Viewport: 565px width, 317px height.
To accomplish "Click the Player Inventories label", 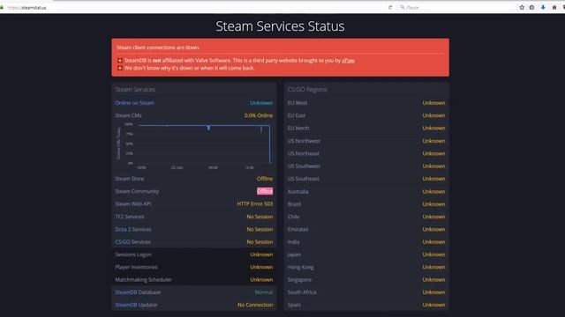I will pyautogui.click(x=136, y=267).
